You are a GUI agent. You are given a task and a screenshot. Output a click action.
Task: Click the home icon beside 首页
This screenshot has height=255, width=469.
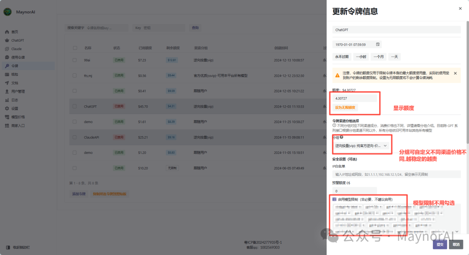click(x=7, y=32)
